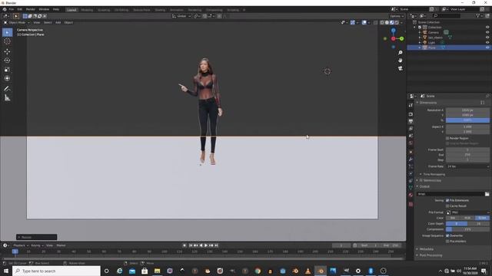Open the Window menu

(x=44, y=9)
